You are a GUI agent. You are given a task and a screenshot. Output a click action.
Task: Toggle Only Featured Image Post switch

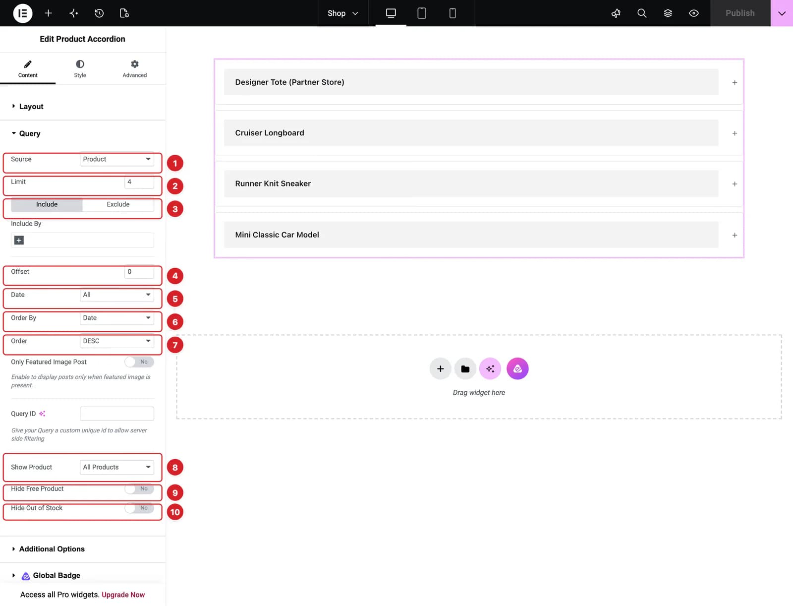tap(139, 362)
